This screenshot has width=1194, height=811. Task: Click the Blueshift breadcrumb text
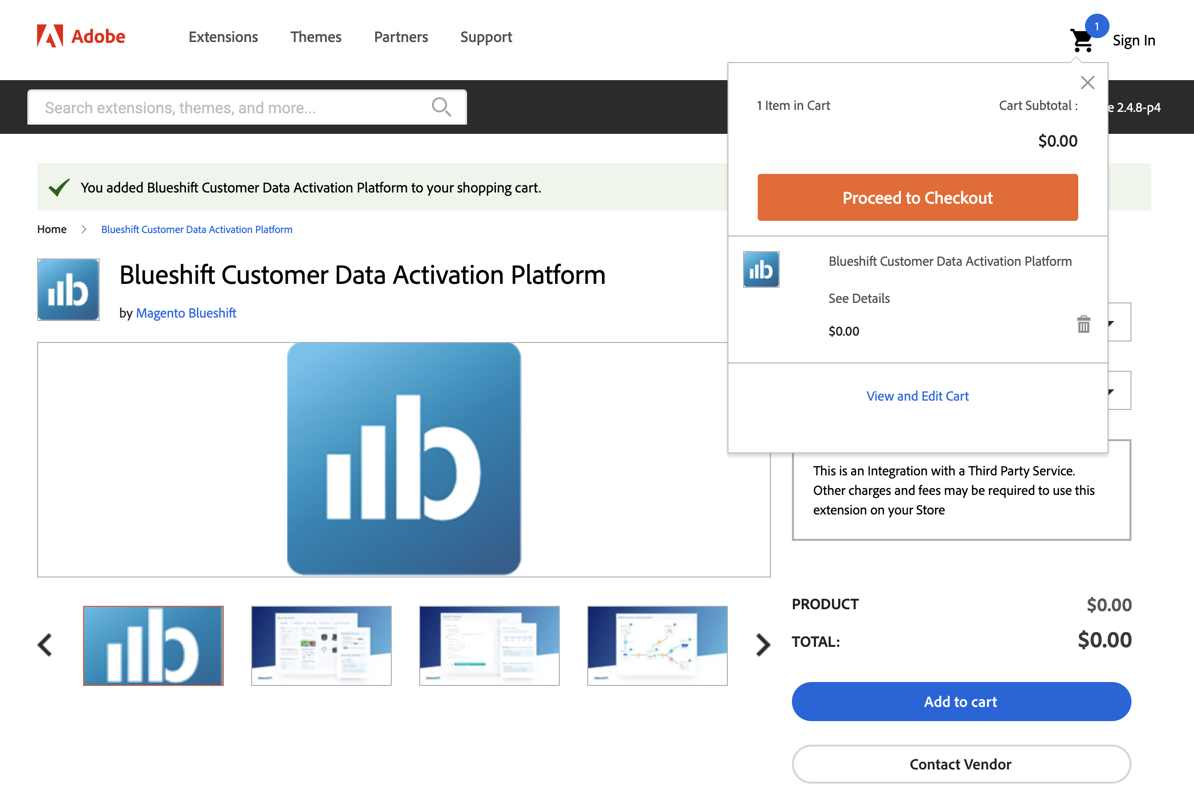pyautogui.click(x=197, y=229)
